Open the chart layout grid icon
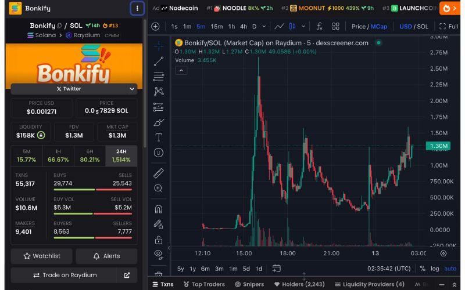Image resolution: width=465 pixels, height=290 pixels. pyautogui.click(x=335, y=26)
